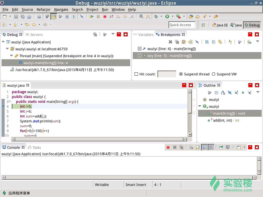Click the Suspend button in the toolbar
263x197 pixels.
[x=98, y=16]
